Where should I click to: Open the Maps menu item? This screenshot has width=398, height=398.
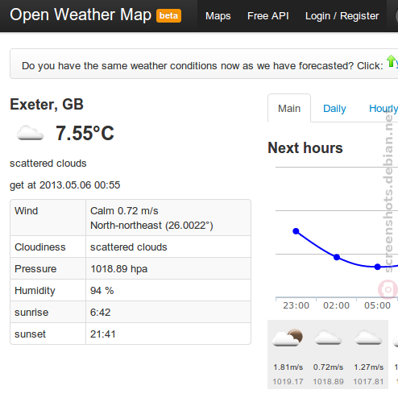click(218, 16)
